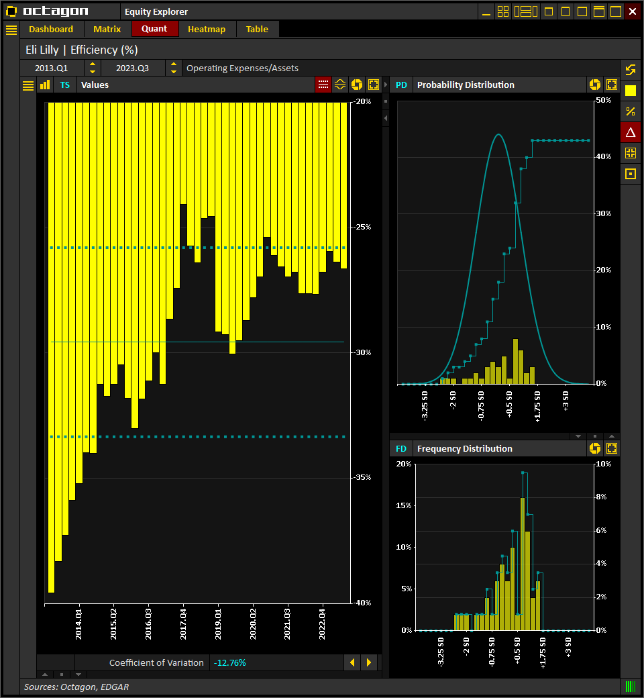
Task: Toggle the red delta triangle button
Action: tap(631, 132)
